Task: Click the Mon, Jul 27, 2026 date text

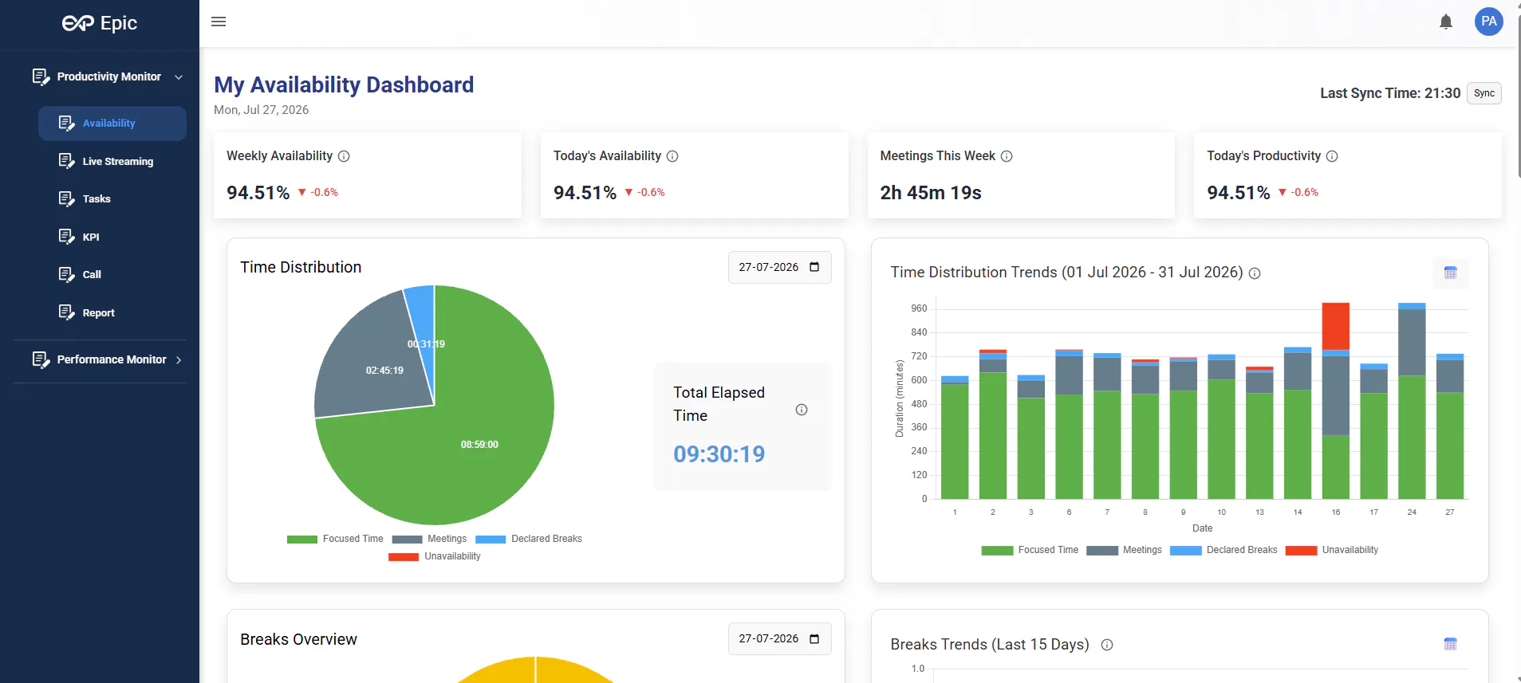Action: click(x=261, y=110)
